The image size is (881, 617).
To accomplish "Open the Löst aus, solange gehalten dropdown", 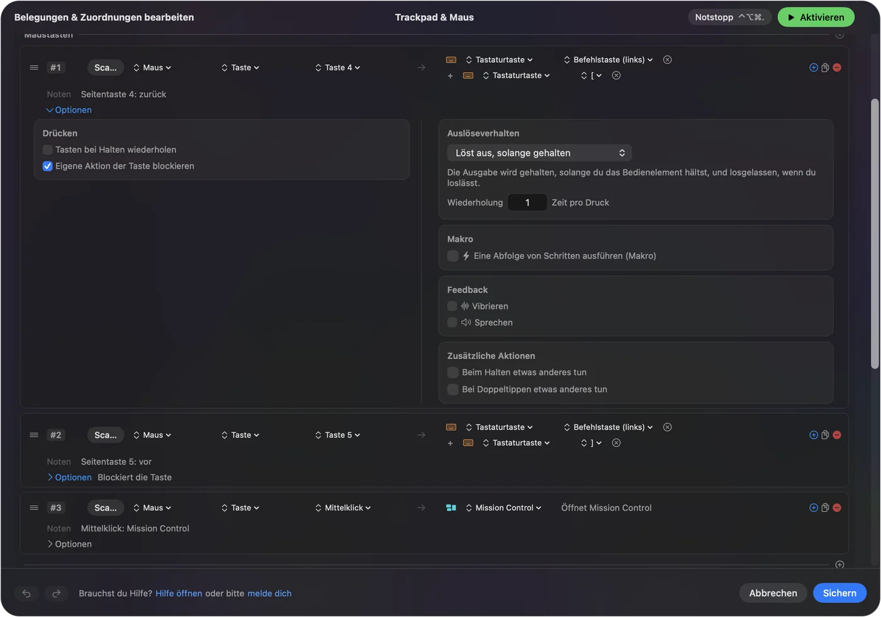I will point(539,153).
